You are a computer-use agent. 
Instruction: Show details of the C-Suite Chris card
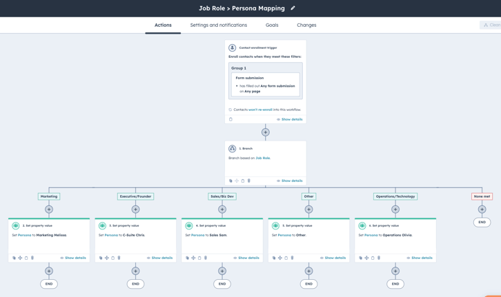(160, 258)
